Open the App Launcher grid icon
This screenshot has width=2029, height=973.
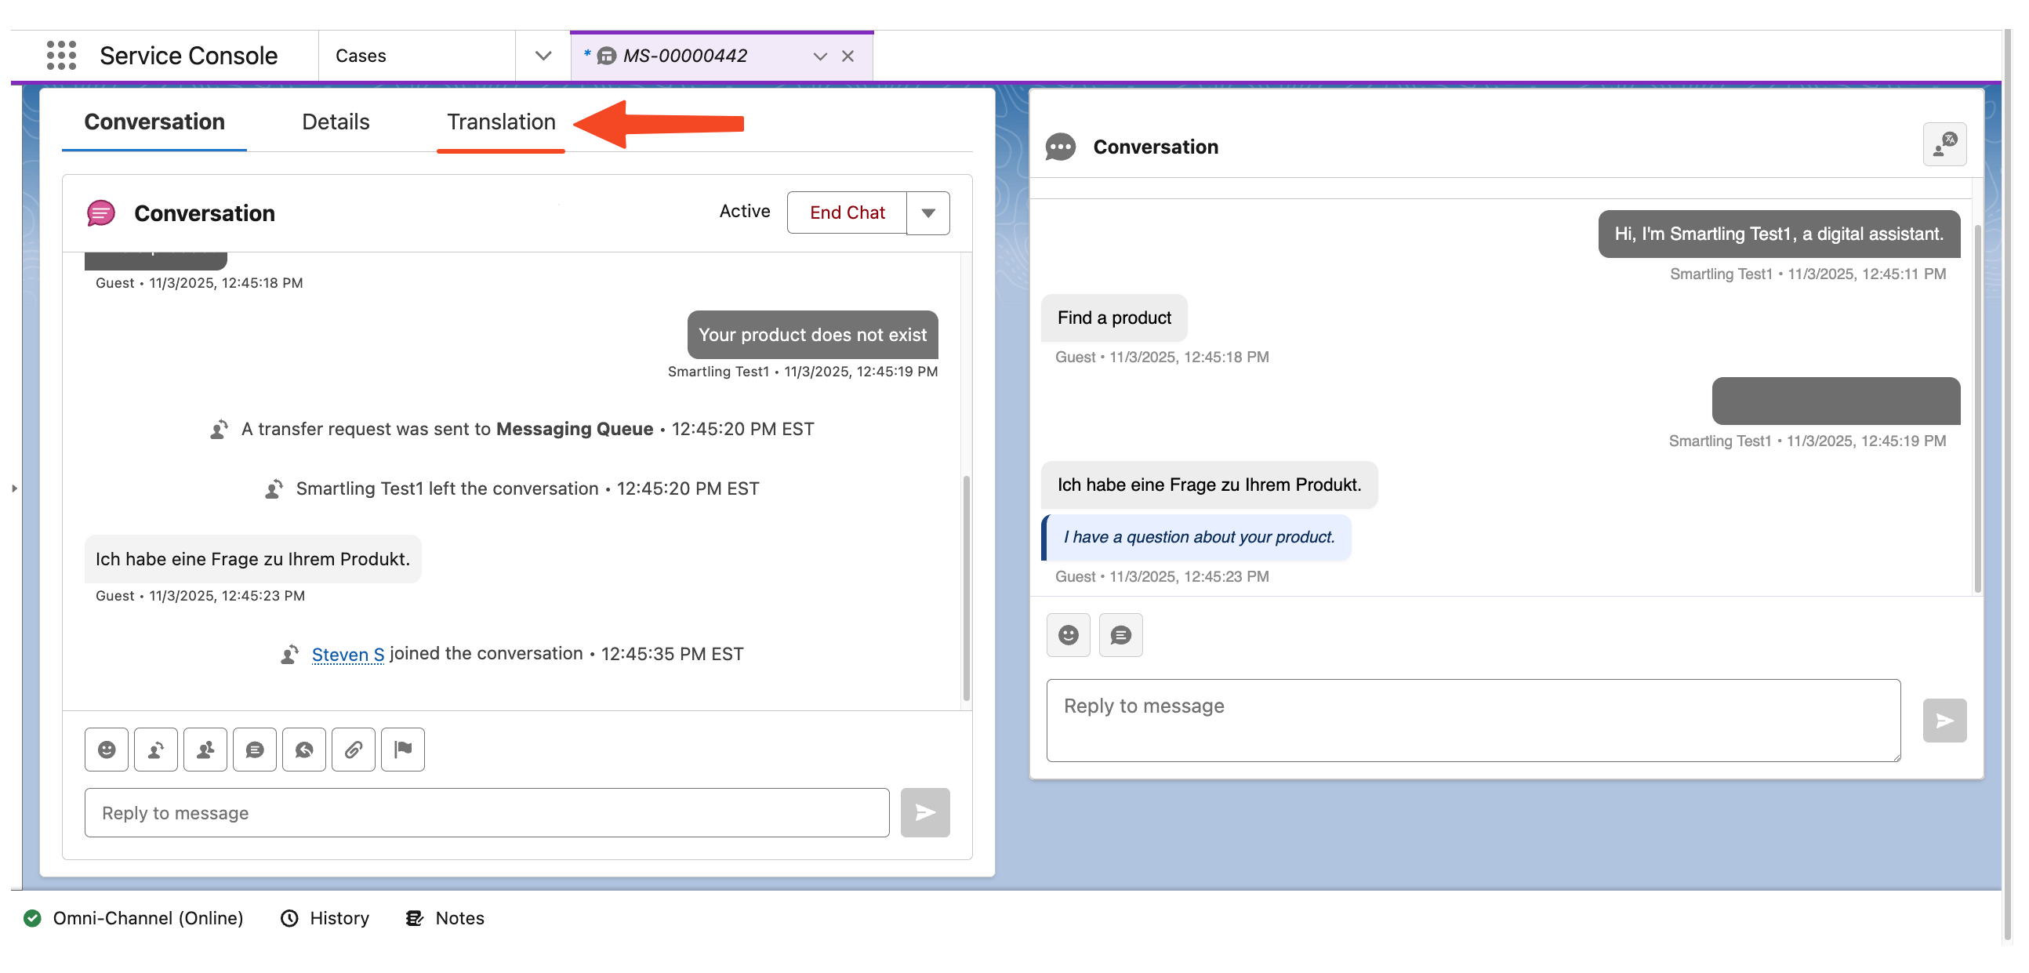pos(61,55)
